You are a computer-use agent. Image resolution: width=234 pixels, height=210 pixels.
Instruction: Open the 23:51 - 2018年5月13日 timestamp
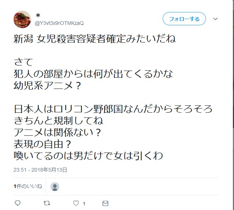pos(40,170)
